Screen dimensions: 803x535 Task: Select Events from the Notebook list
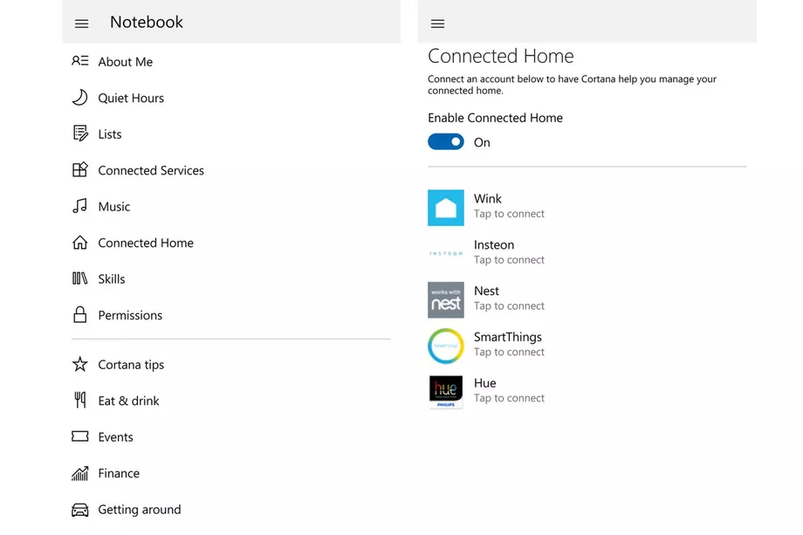(115, 437)
